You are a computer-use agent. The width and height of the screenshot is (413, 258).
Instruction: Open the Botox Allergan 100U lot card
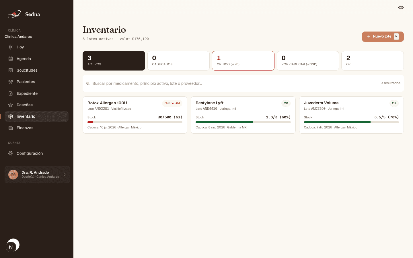(135, 115)
